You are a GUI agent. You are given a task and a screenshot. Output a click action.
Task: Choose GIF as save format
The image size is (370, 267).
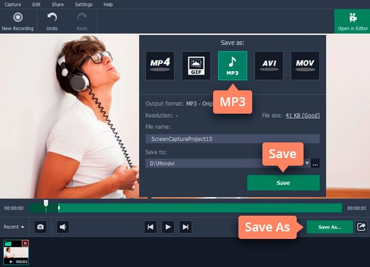[x=196, y=66]
